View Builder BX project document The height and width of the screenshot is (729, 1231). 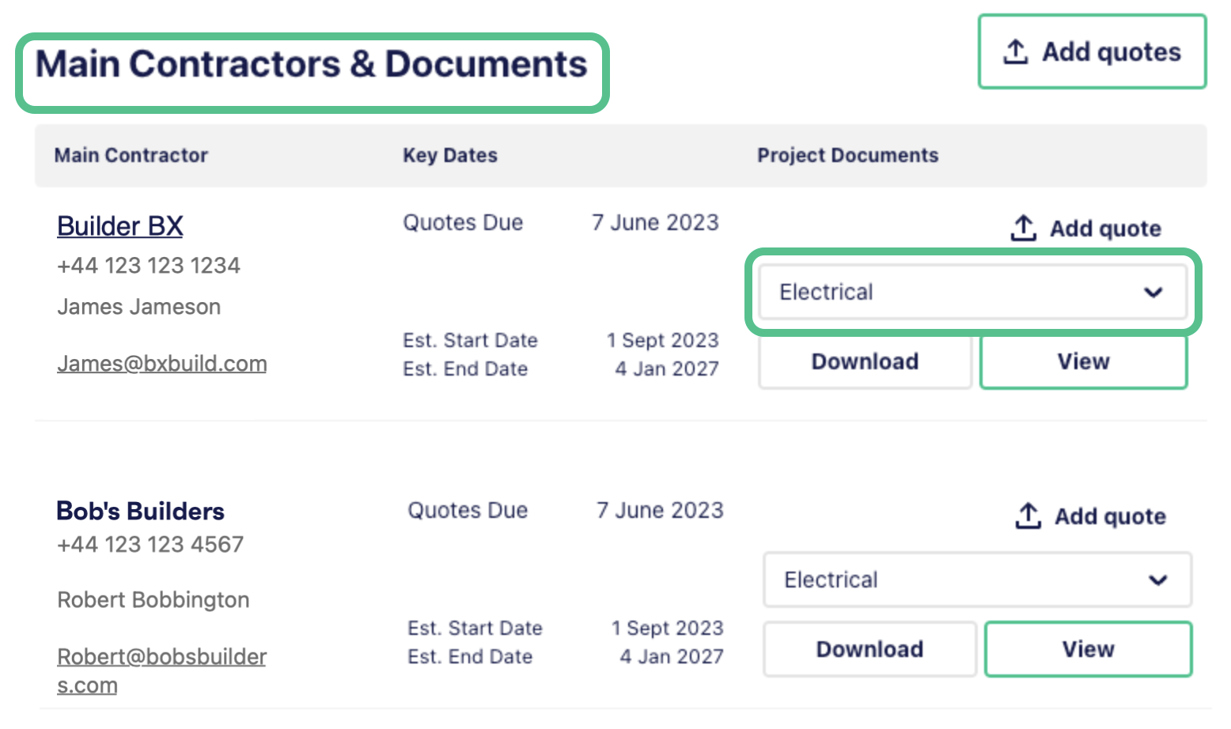pyautogui.click(x=1084, y=361)
